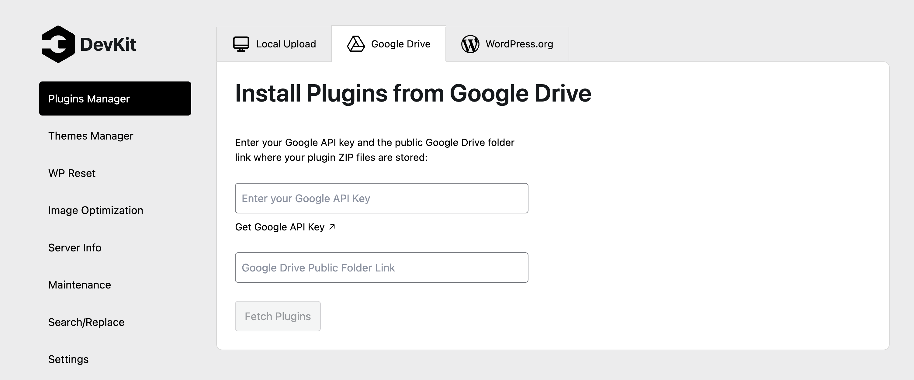Click the Google Drive triangle icon
This screenshot has height=380, width=914.
coord(356,44)
